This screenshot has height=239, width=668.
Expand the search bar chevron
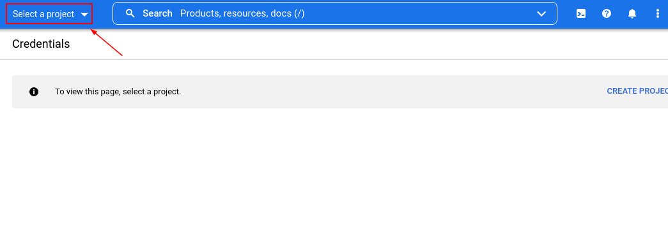tap(541, 13)
